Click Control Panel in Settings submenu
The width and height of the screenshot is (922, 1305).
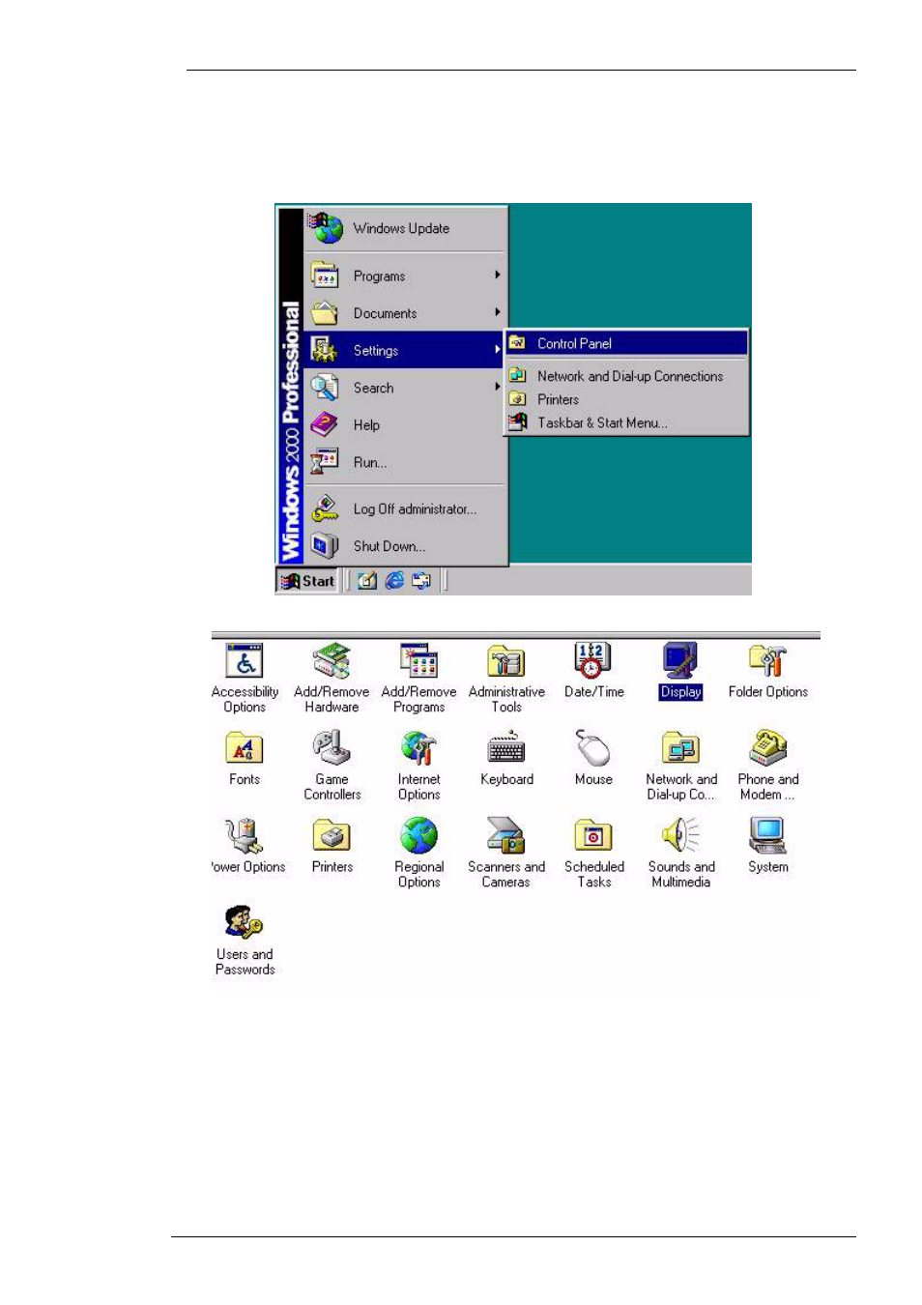627,343
